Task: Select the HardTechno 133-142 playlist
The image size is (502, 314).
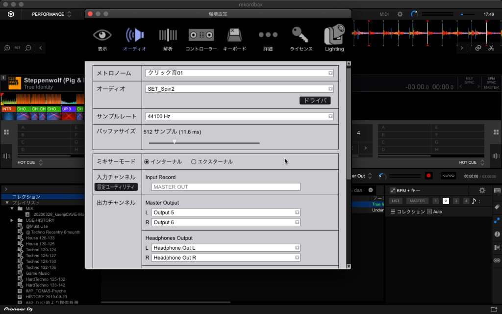Action: click(45, 285)
